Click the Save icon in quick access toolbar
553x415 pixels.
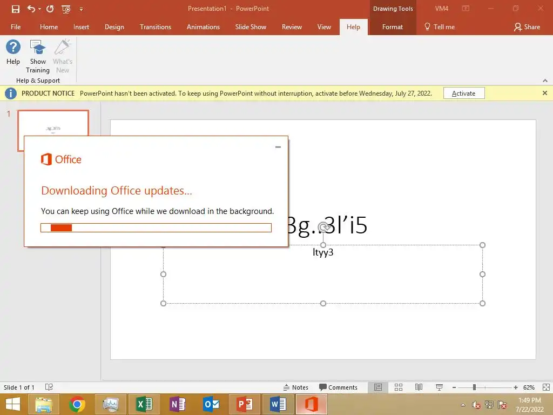tap(16, 9)
